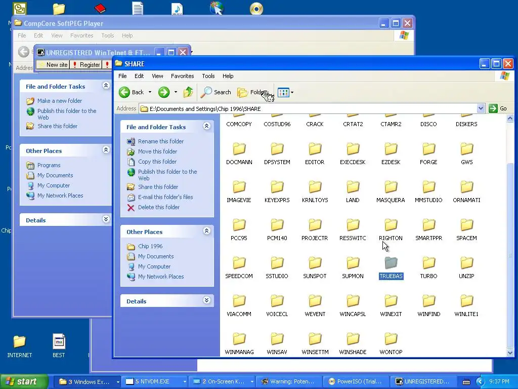Click Register in WinTelnet window
518x389 pixels.
point(87,65)
